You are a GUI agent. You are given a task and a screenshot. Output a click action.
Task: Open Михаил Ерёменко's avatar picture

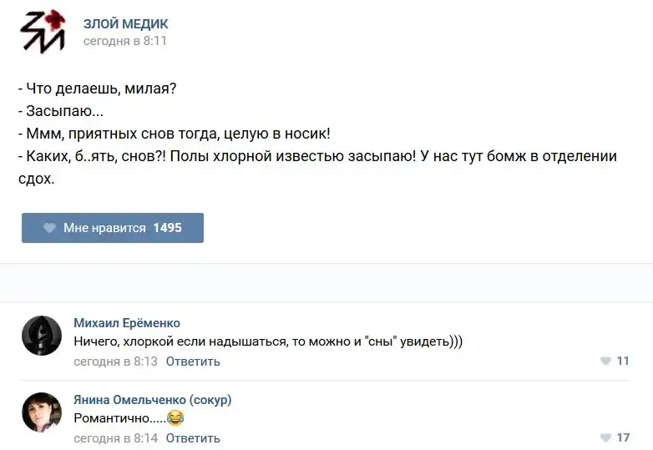(x=42, y=336)
